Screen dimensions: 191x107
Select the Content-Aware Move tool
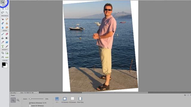(x=3, y=57)
